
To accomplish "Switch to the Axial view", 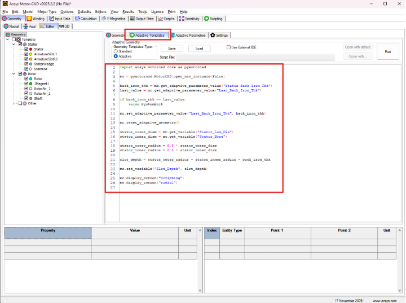I will pos(29,26).
